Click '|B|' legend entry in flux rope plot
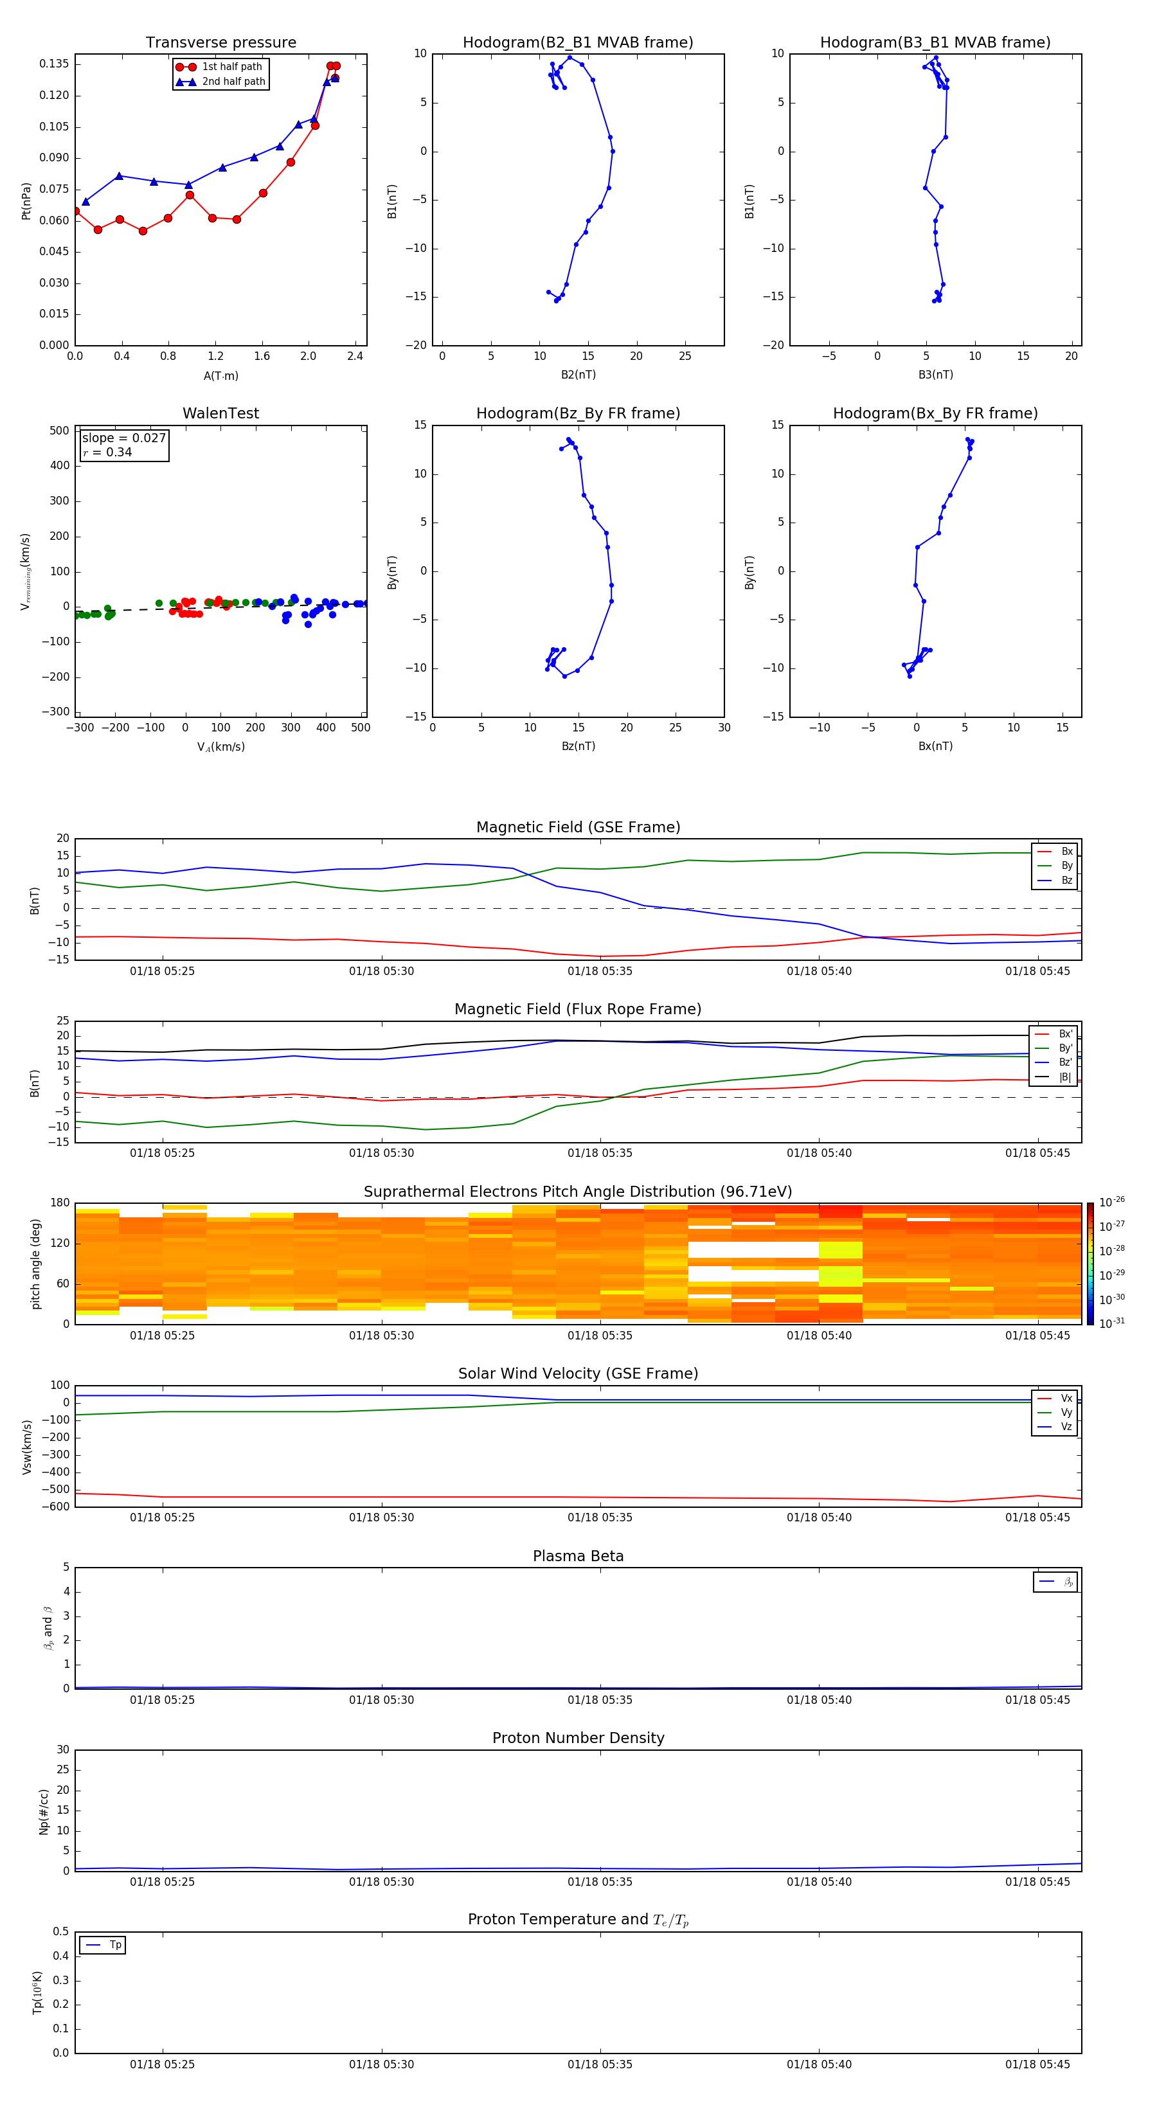Viewport: 1157px width, 2121px height. pos(1054,1077)
